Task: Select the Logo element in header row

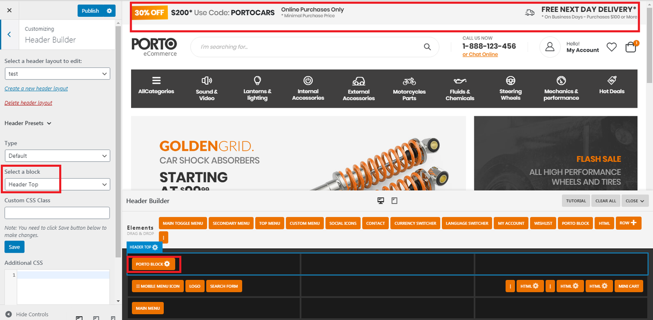Action: 194,286
